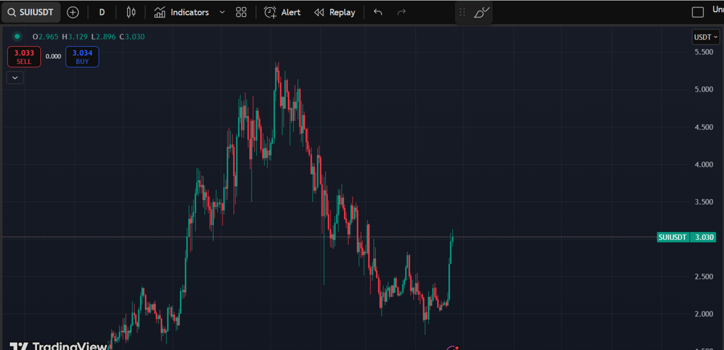The height and width of the screenshot is (350, 724).
Task: Click the C3.030 close value in the legend
Action: click(132, 37)
